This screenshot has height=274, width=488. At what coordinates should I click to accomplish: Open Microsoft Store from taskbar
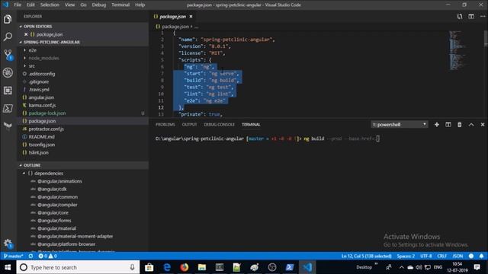[x=149, y=267]
